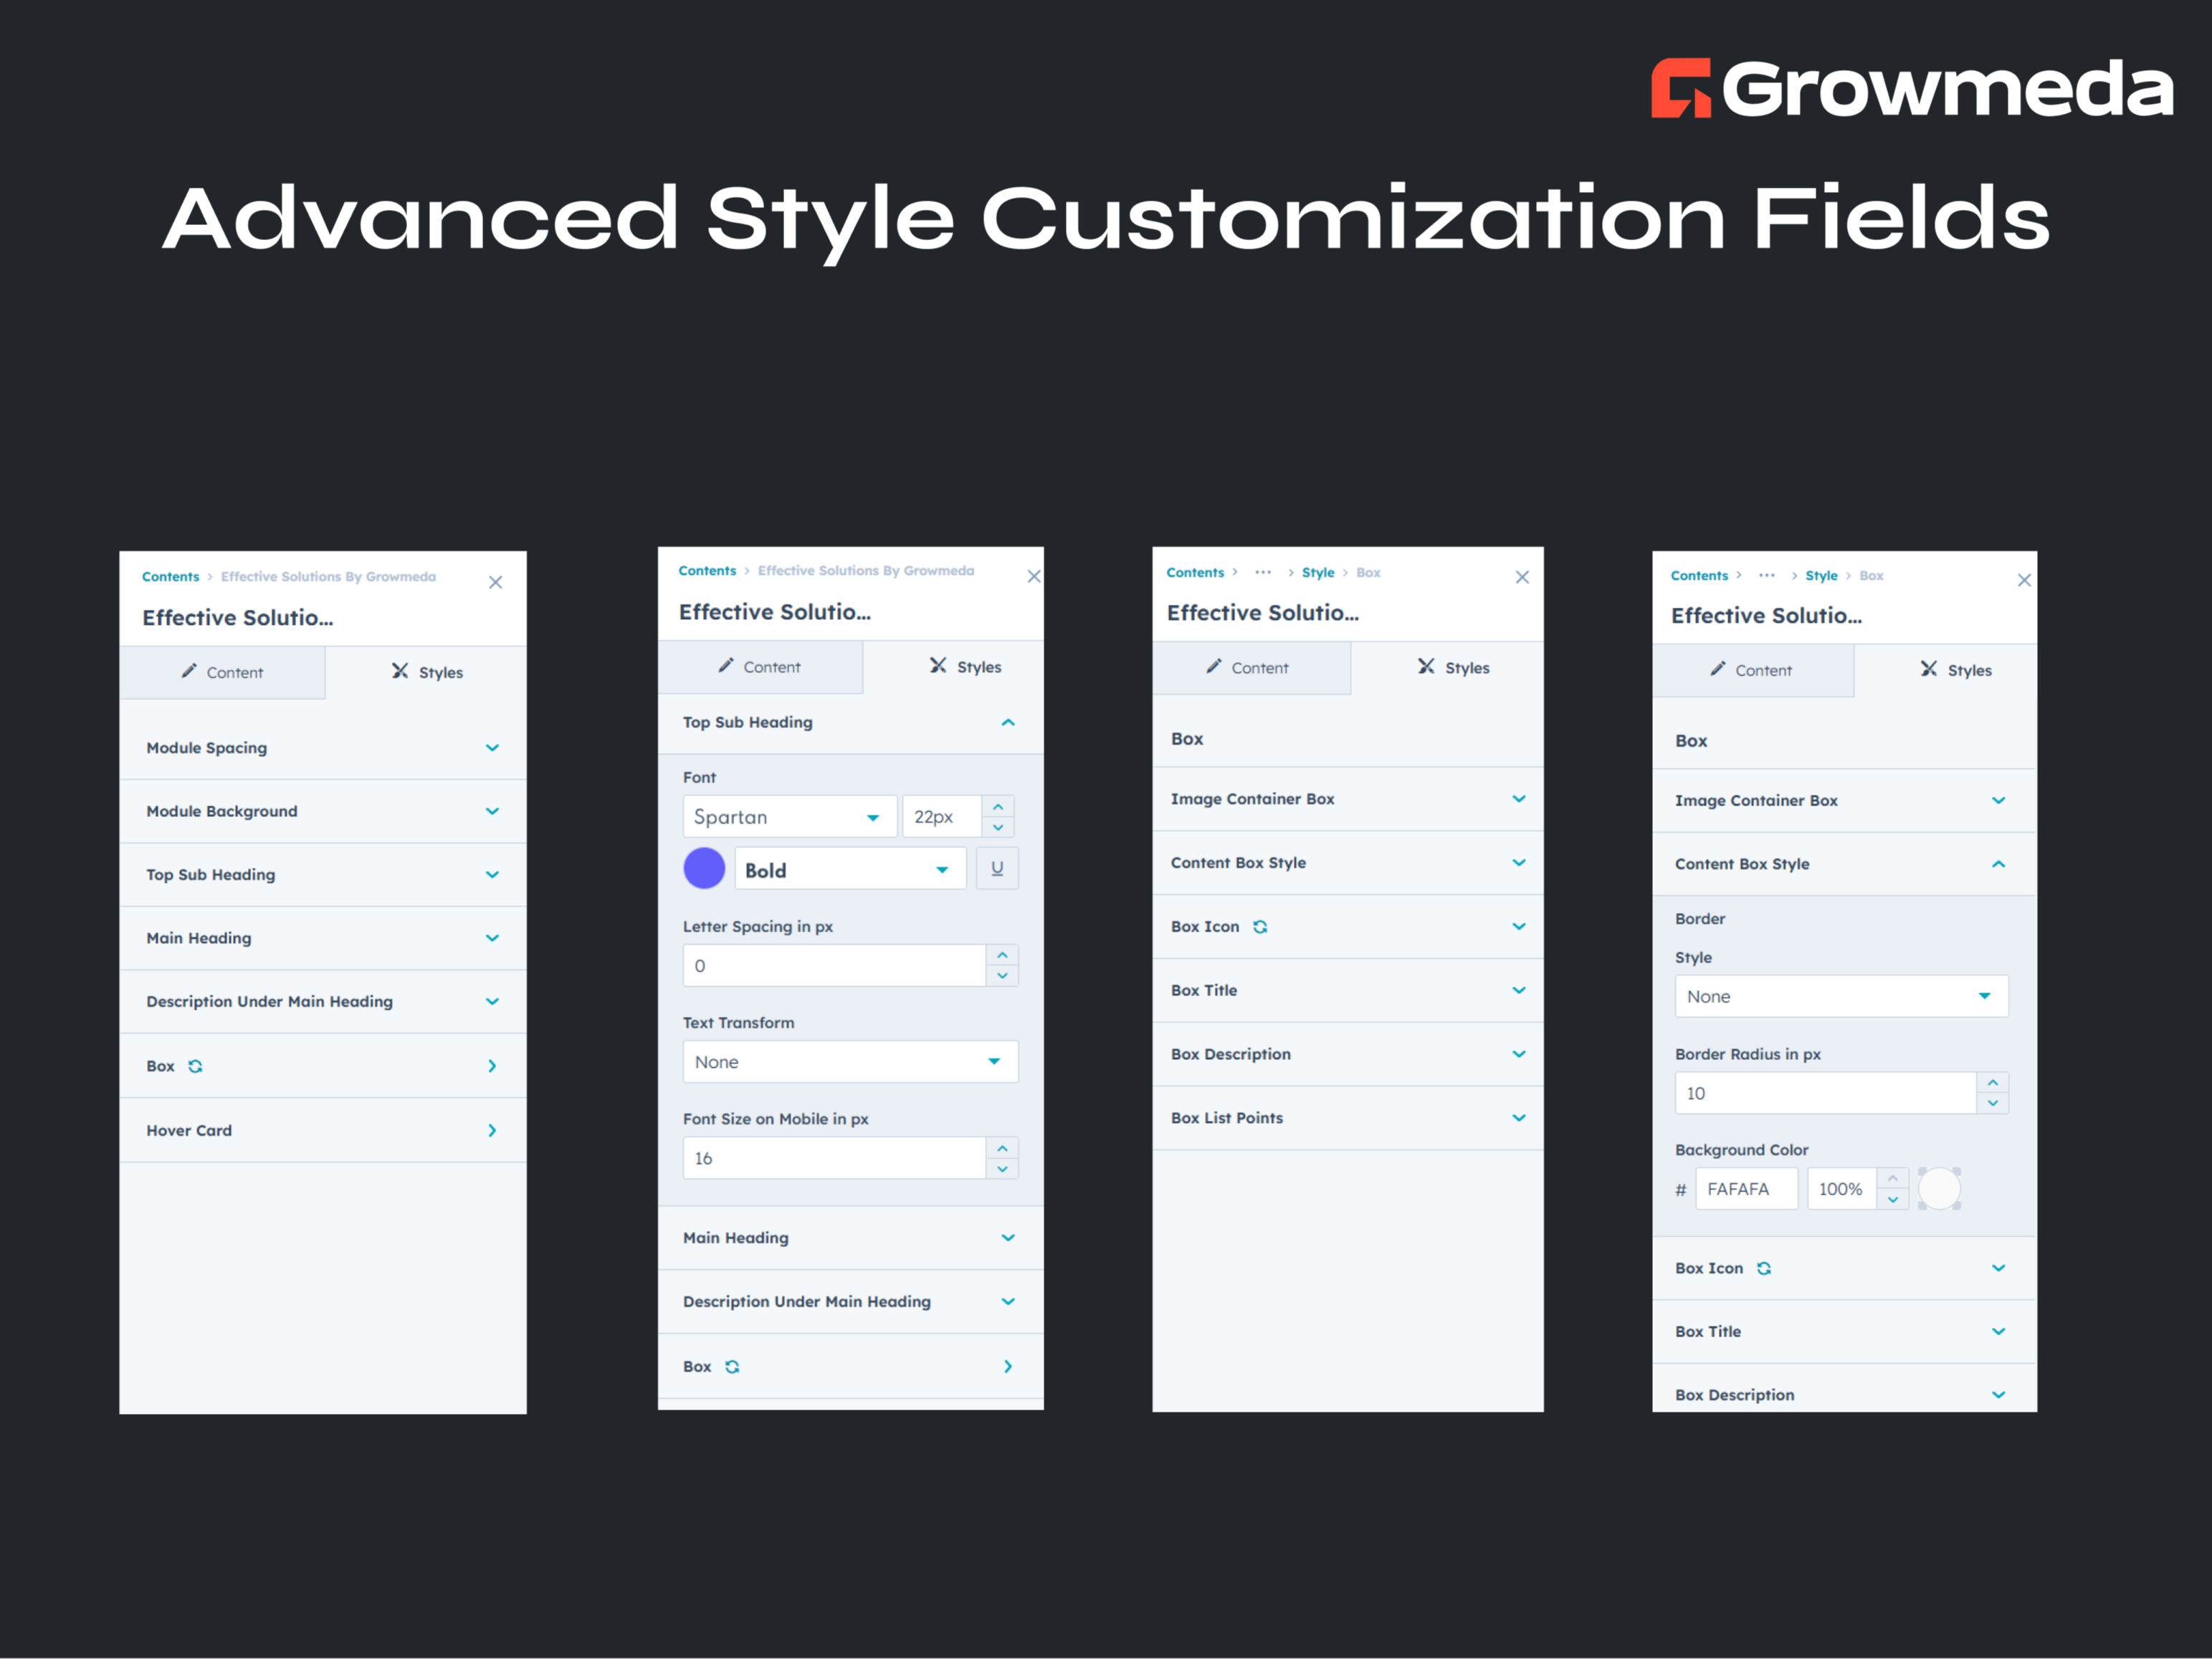Click the Effective Solutions By Growmeda breadcrumb
Screen dimensions: 2212x1659
[328, 577]
